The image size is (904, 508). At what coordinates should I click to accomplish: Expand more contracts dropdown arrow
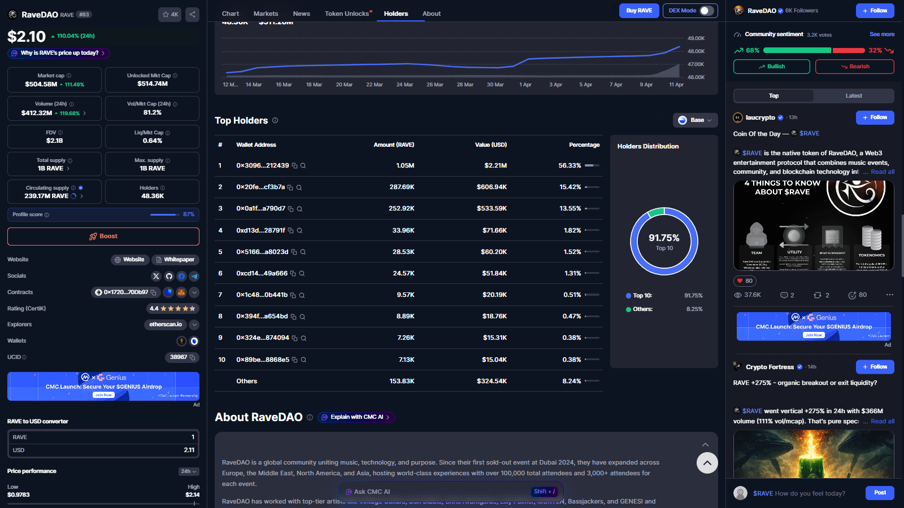pyautogui.click(x=194, y=292)
